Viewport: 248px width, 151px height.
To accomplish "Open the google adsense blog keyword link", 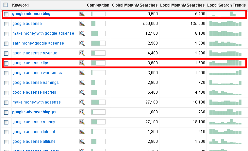I will click(x=31, y=14).
